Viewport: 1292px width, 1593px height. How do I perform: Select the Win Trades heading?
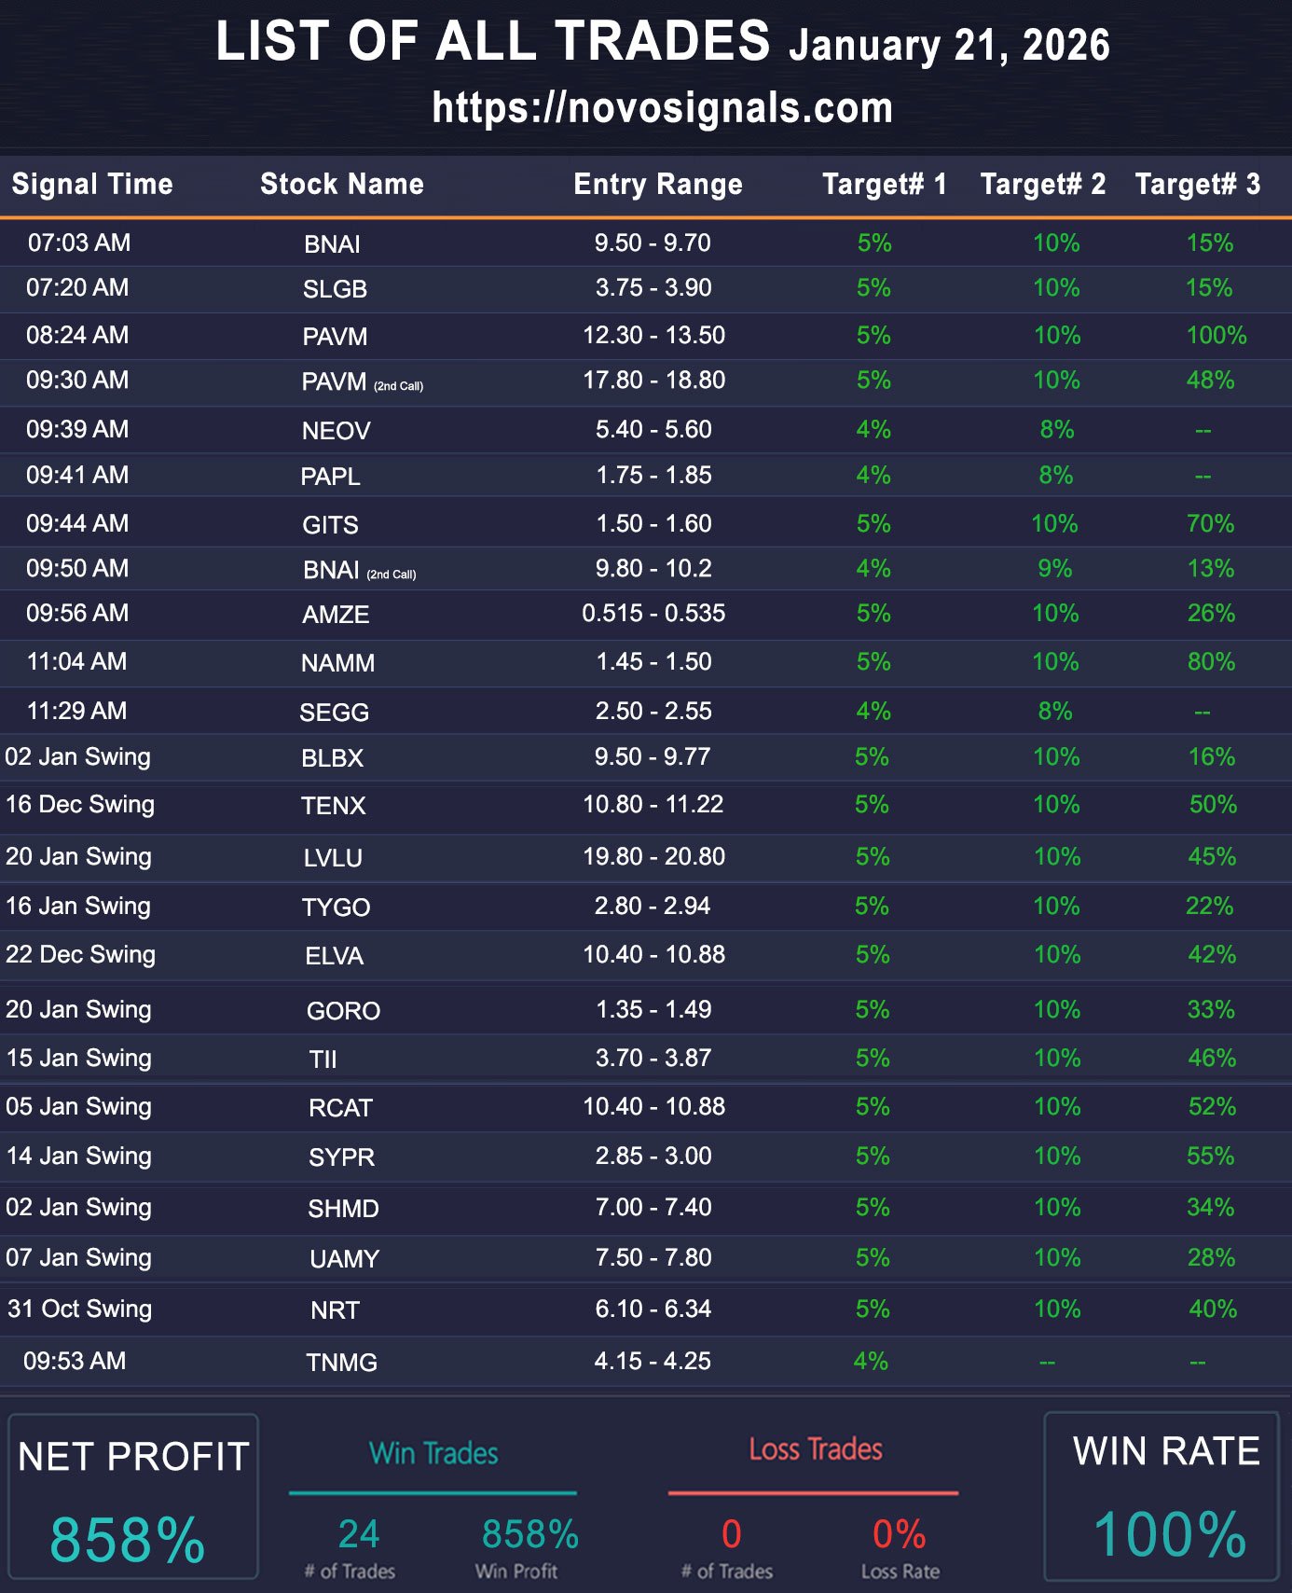click(x=433, y=1453)
